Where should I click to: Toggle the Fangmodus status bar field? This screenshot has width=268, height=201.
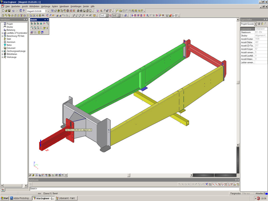tap(235, 193)
